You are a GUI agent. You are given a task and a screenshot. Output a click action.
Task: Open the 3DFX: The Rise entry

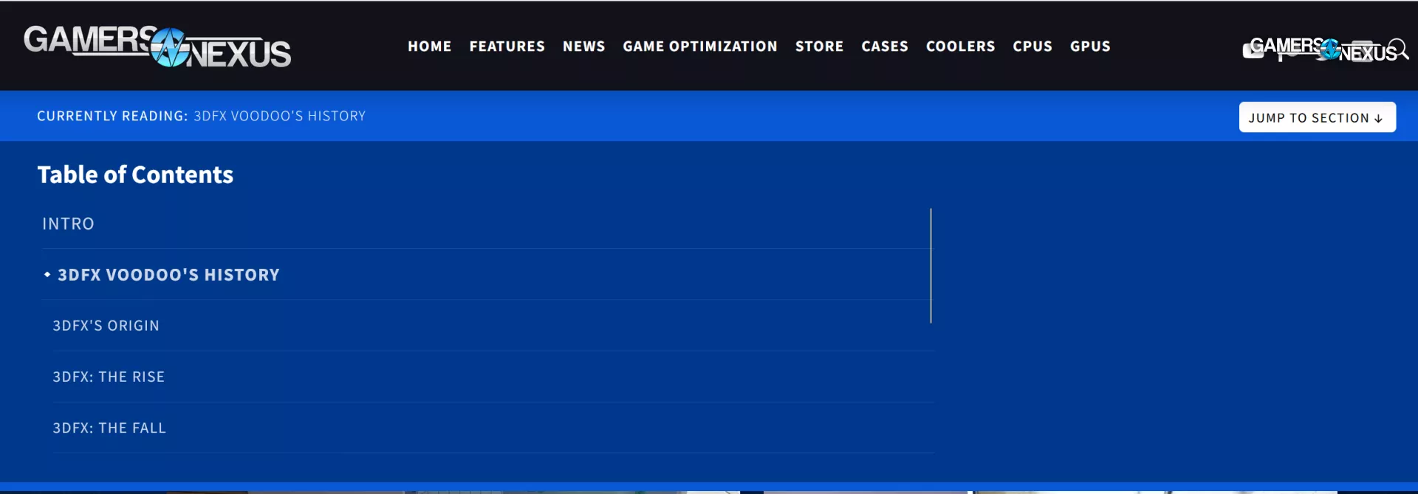[x=109, y=377]
